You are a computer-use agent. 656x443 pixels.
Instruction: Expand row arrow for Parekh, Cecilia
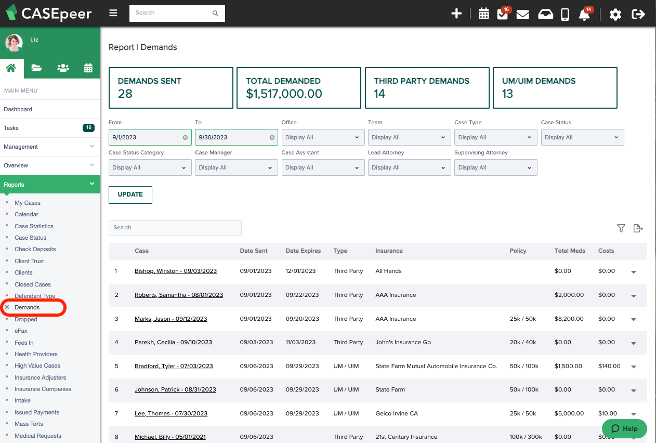[x=634, y=343]
